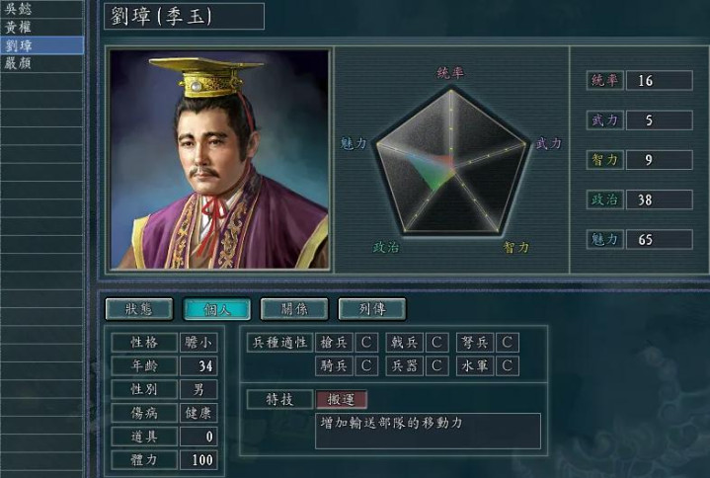Switch to the 關係 tab
Viewport: 710px width, 478px height.
[294, 309]
